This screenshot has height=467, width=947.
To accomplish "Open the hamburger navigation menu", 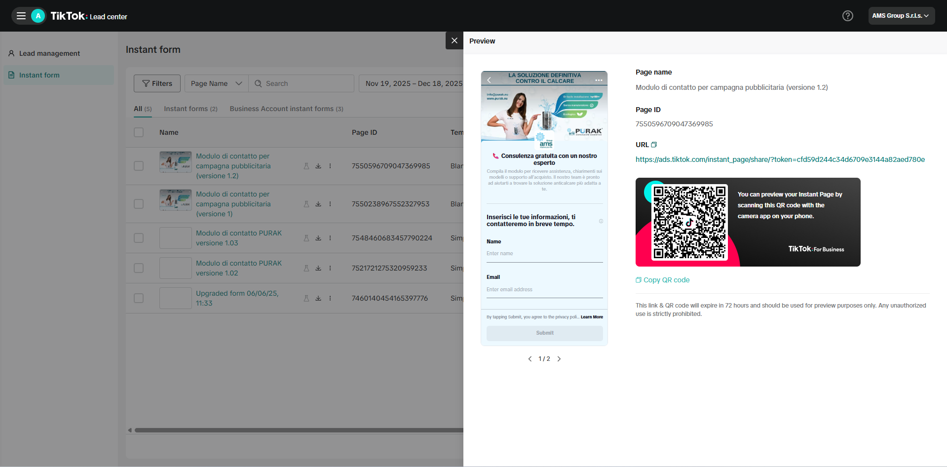I will [x=21, y=16].
